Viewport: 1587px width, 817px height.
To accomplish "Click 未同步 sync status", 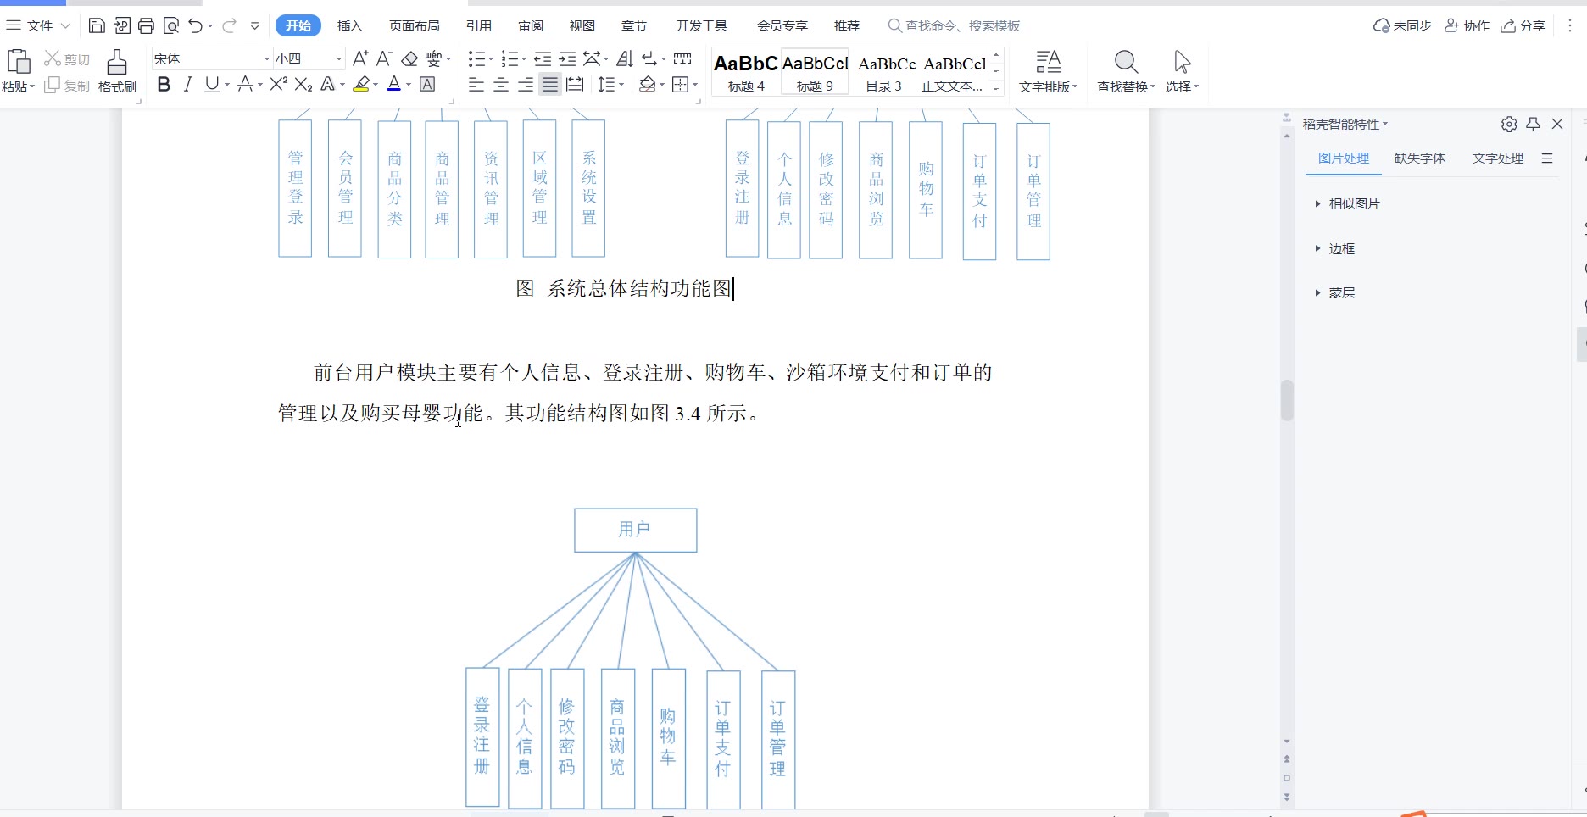I will click(x=1402, y=25).
